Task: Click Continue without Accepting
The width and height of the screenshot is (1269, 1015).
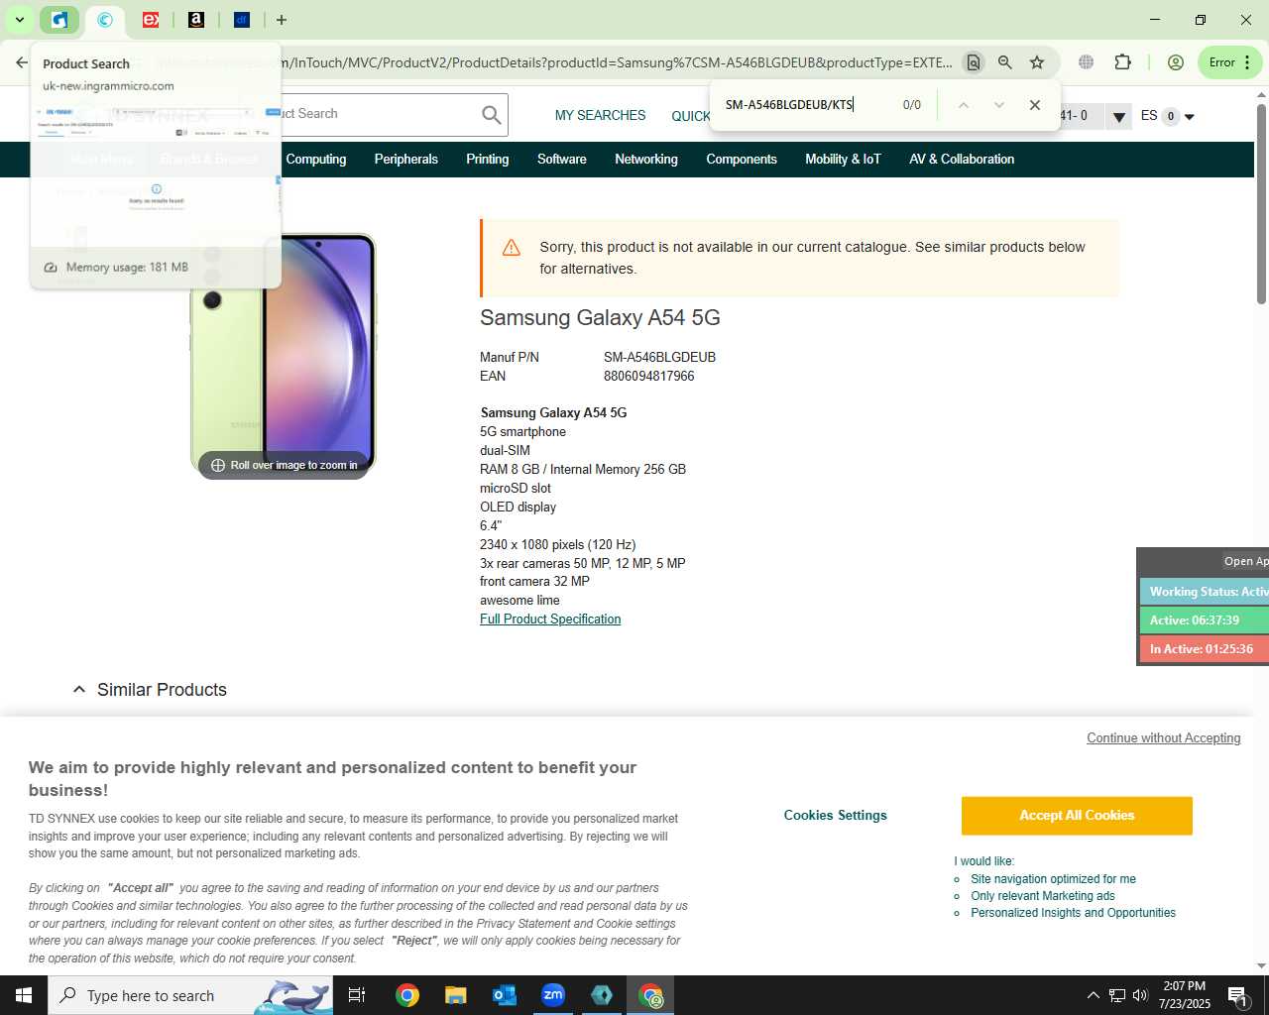Action: pos(1164,738)
